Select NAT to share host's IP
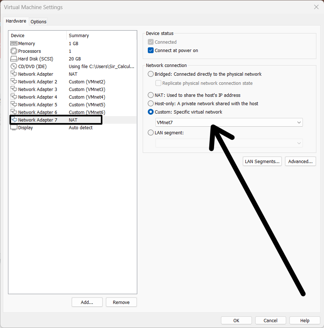324x328 pixels. click(151, 95)
